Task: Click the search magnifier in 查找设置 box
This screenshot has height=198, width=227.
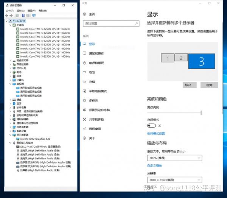Action: (136, 23)
